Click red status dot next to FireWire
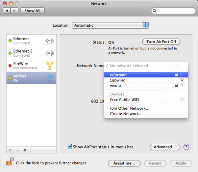 (10, 66)
